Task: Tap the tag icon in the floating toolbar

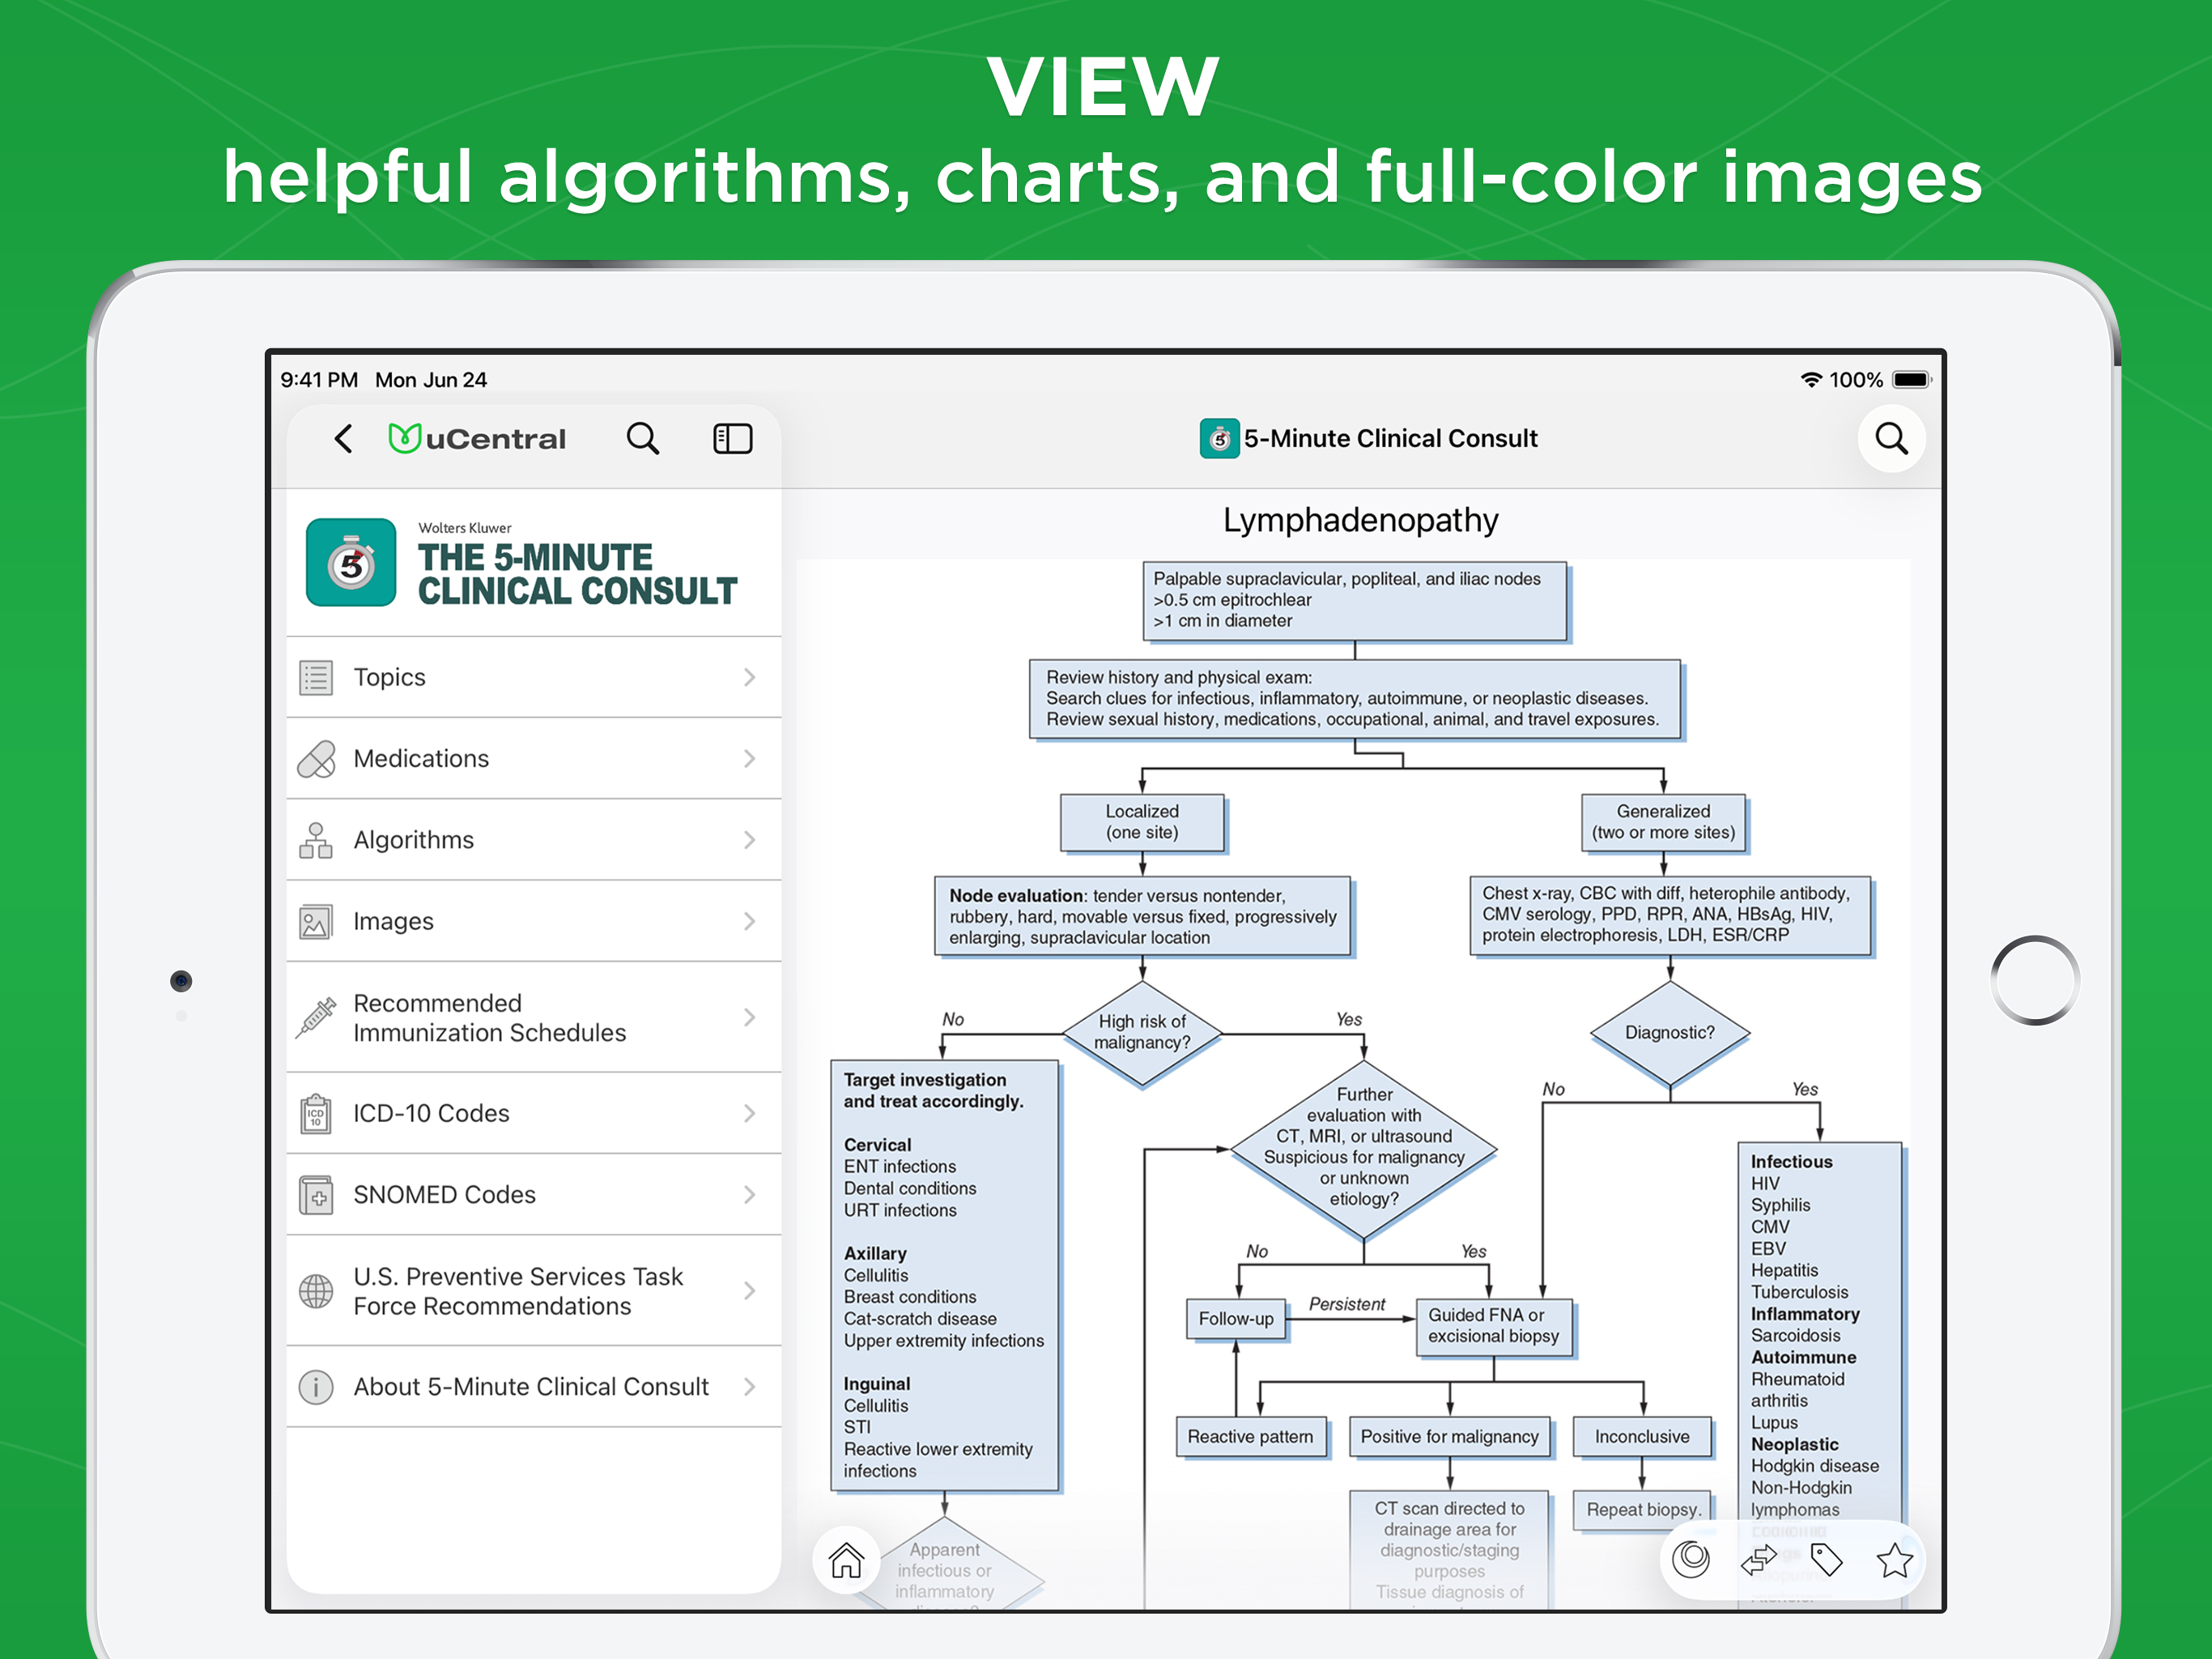Action: 1826,1559
